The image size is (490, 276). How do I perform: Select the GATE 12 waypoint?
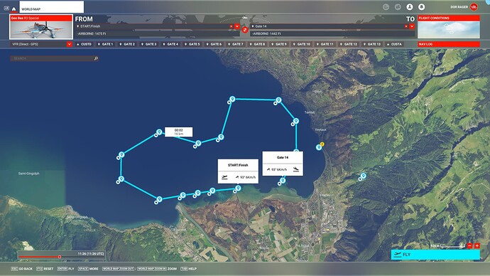(349, 44)
